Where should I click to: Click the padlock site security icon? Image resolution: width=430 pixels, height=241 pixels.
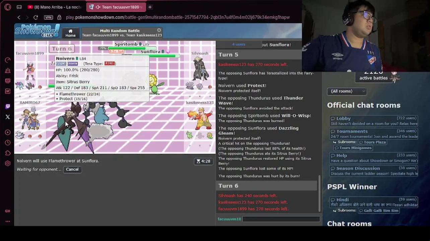point(59,17)
